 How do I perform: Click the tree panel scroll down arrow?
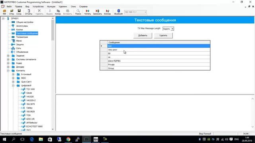[53, 129]
